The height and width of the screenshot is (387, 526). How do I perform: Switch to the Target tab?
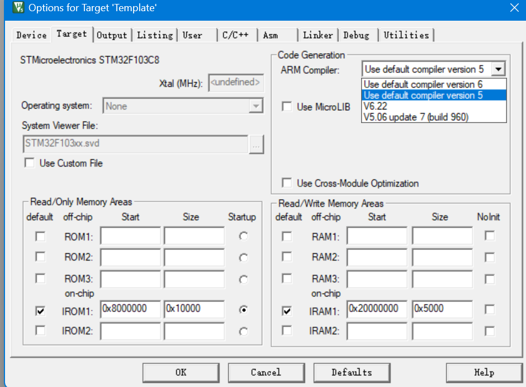[x=72, y=34]
